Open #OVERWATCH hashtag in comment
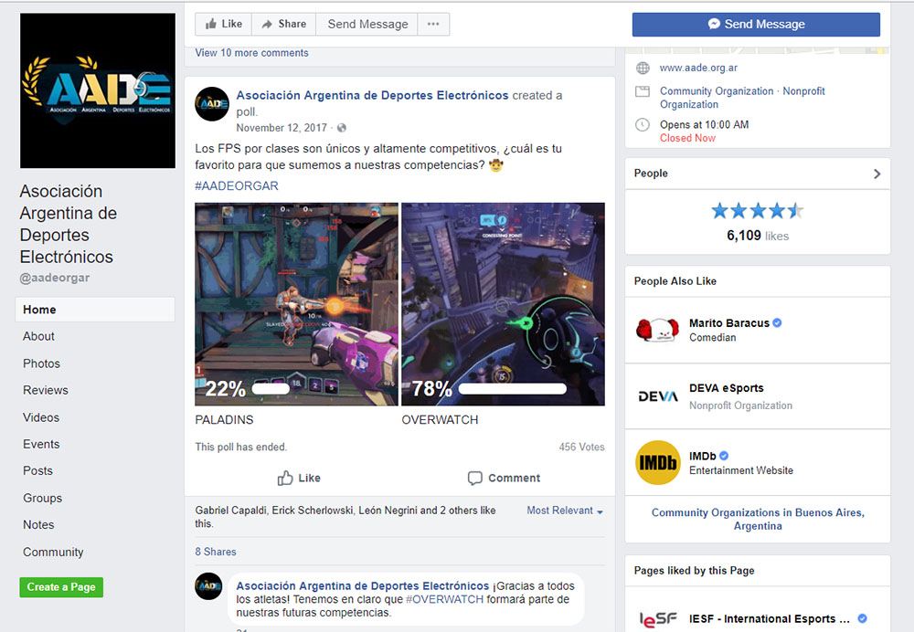The height and width of the screenshot is (632, 914). pos(445,599)
